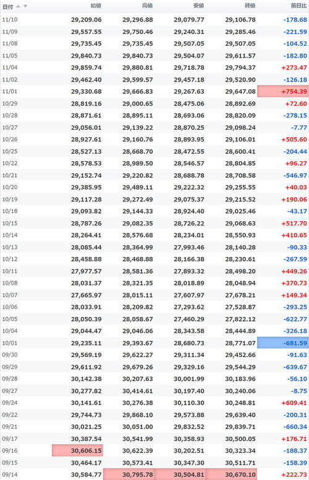The image size is (309, 480).
Task: Select change value +72.60
Action: click(296, 103)
